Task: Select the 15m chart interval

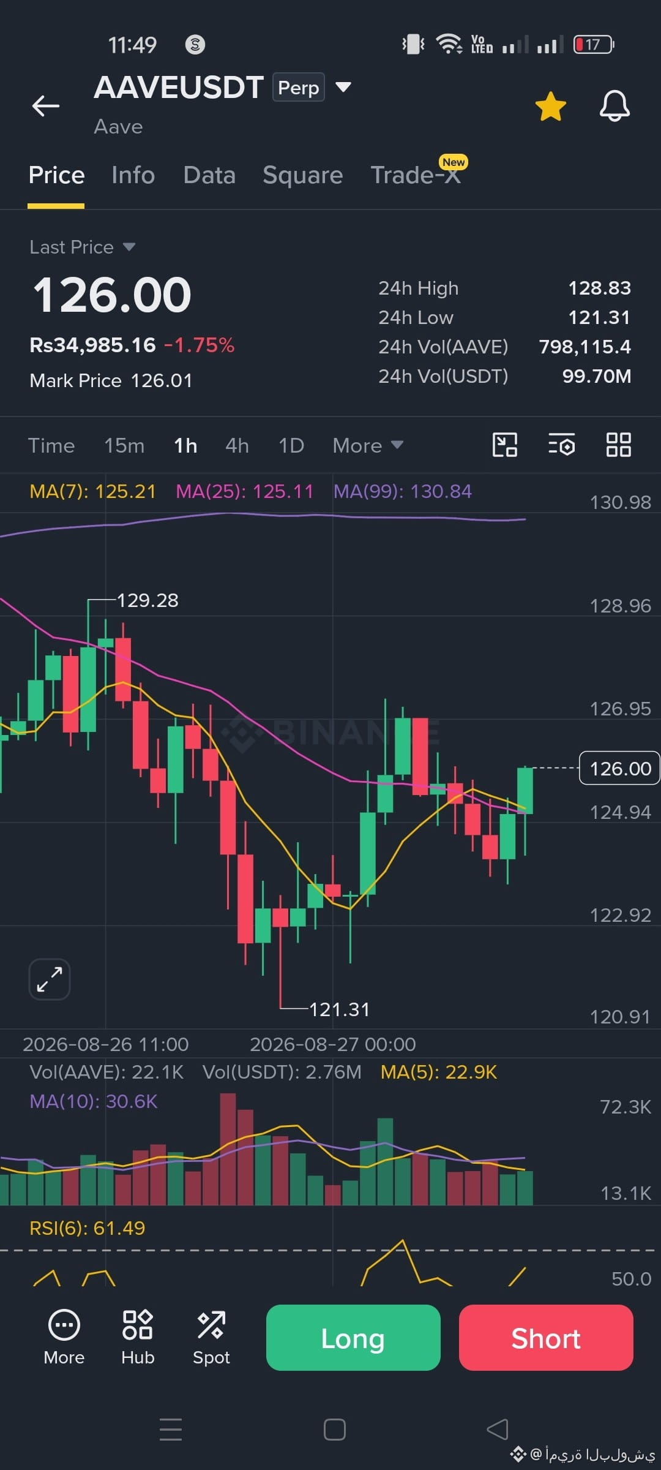Action: pyautogui.click(x=124, y=445)
